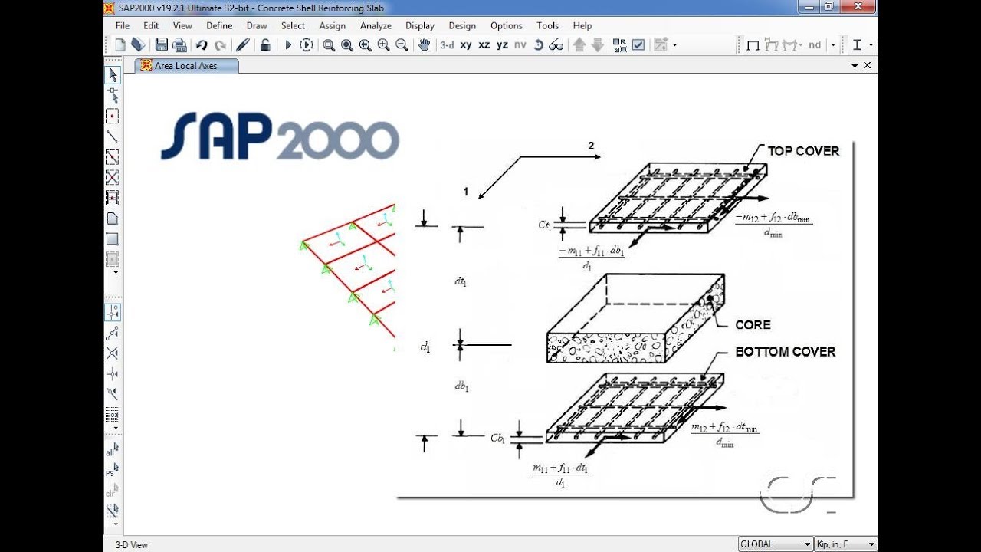The image size is (981, 552).
Task: Click the Move Up in List arrow
Action: (579, 45)
